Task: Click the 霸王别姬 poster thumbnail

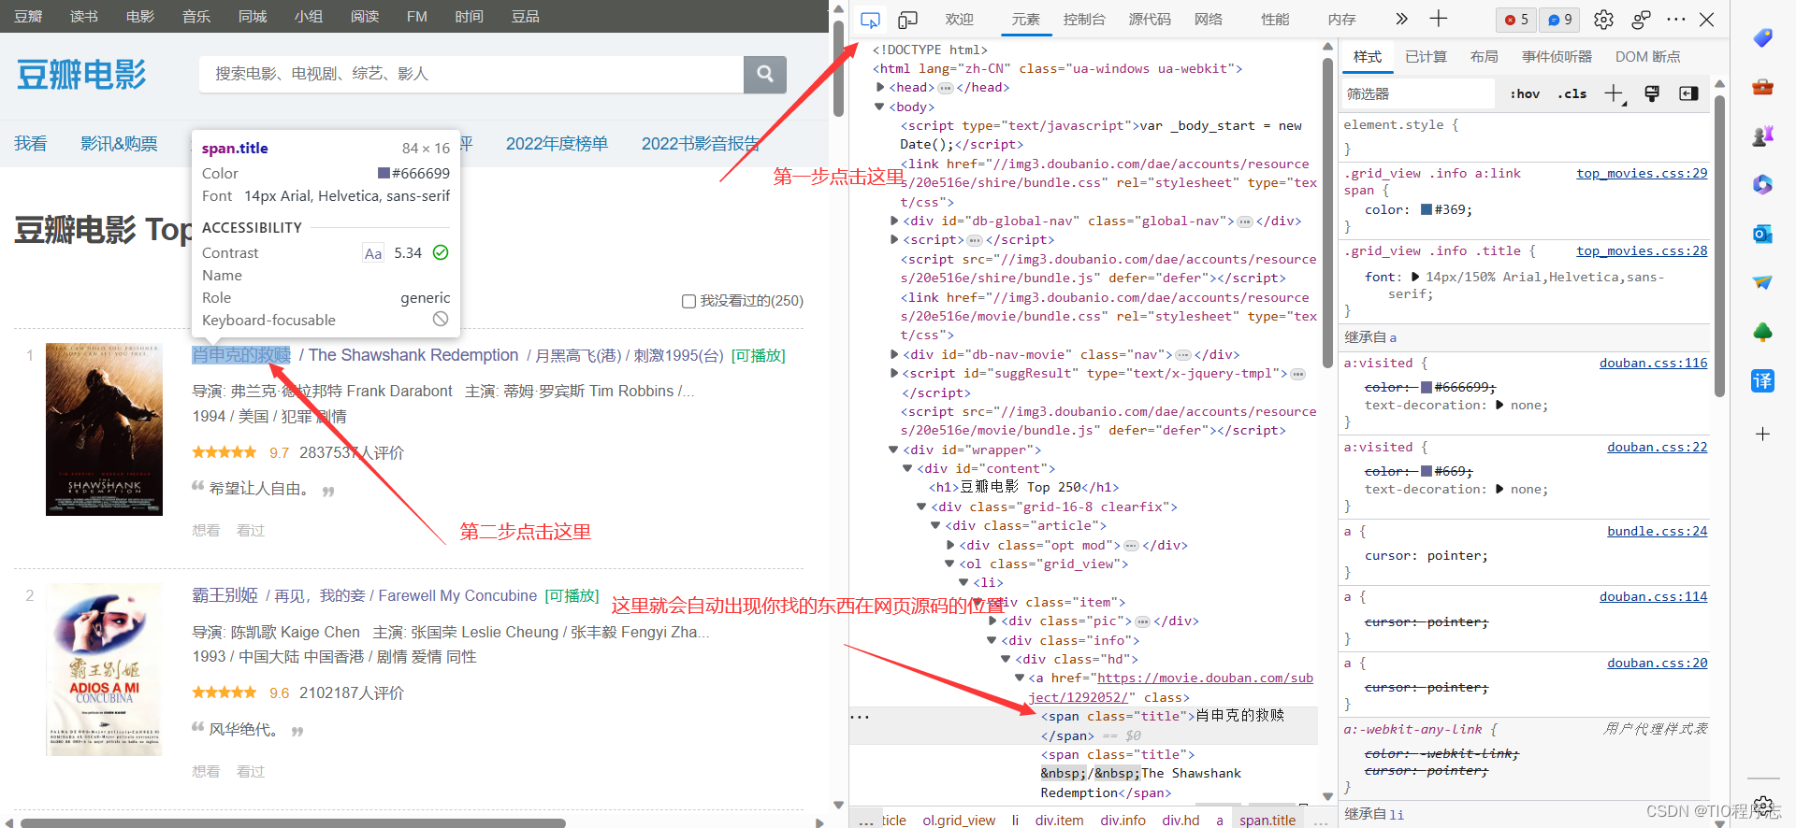Action: coord(104,669)
